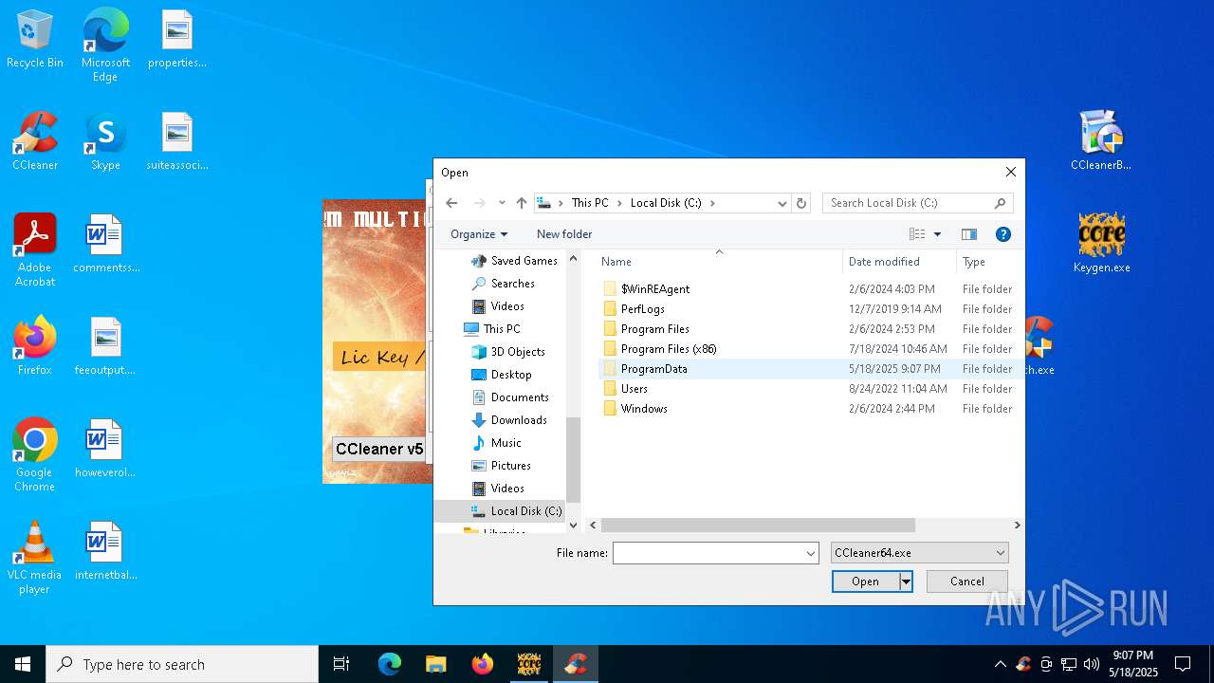1214x683 pixels.
Task: Open Pictures in navigation pane
Action: click(x=510, y=466)
